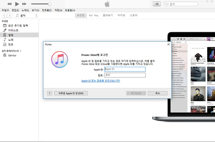215x142 pixels.
Task: Switch to the 라디오 tab
Action: (x=122, y=15)
